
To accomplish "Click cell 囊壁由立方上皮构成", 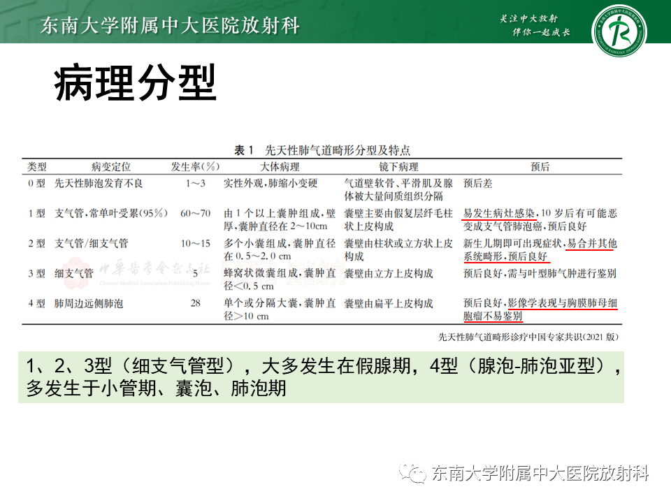I will [389, 274].
